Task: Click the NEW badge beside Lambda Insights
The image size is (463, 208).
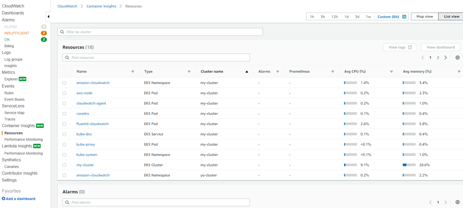Action: [37, 146]
